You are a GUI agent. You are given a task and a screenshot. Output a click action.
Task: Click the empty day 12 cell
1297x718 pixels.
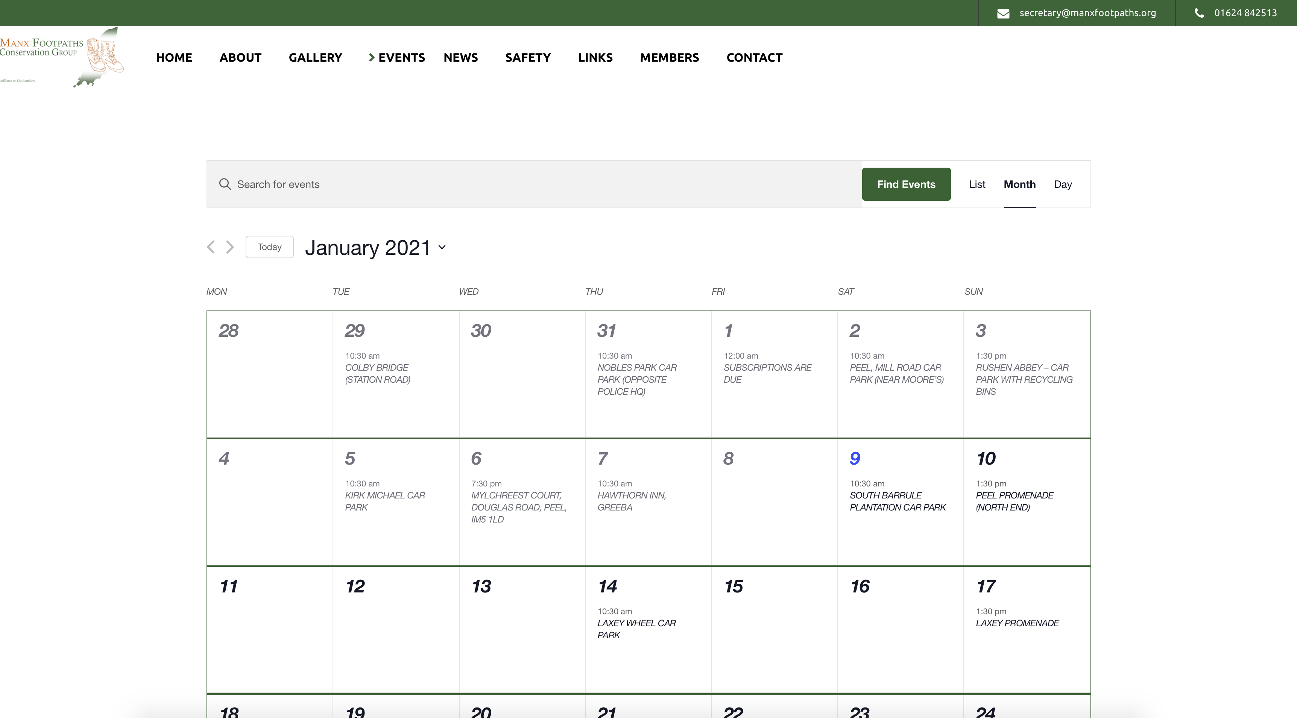[396, 630]
